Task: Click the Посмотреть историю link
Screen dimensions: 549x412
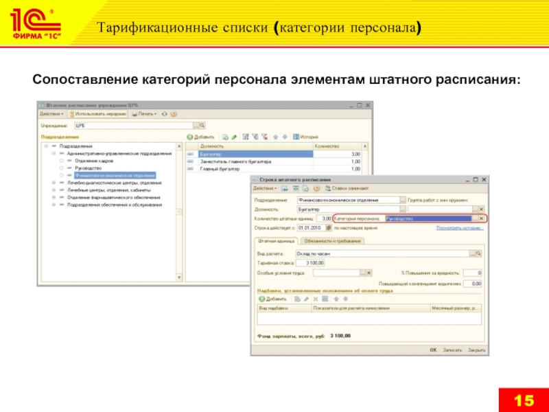Action: (461, 227)
